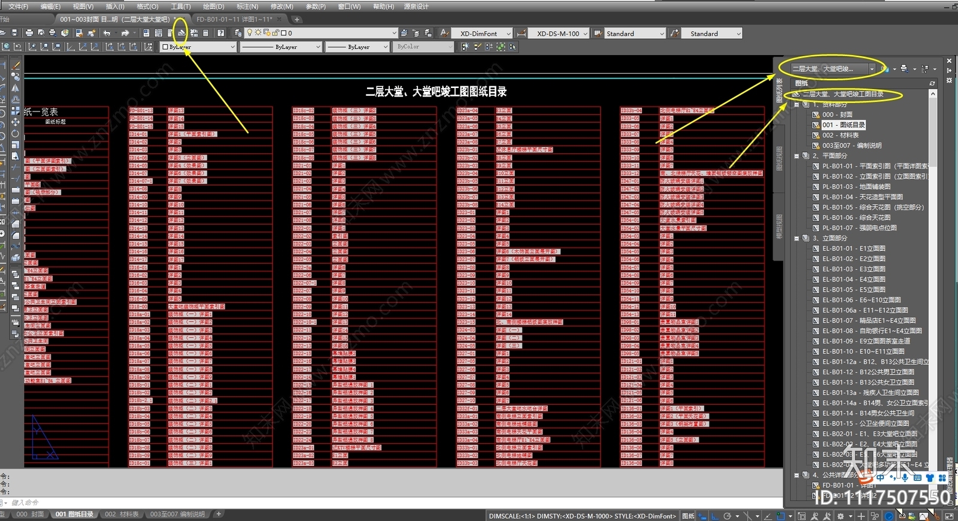Click the Text Style icon beside XD-DimFont
958x521 pixels.
pyautogui.click(x=444, y=34)
